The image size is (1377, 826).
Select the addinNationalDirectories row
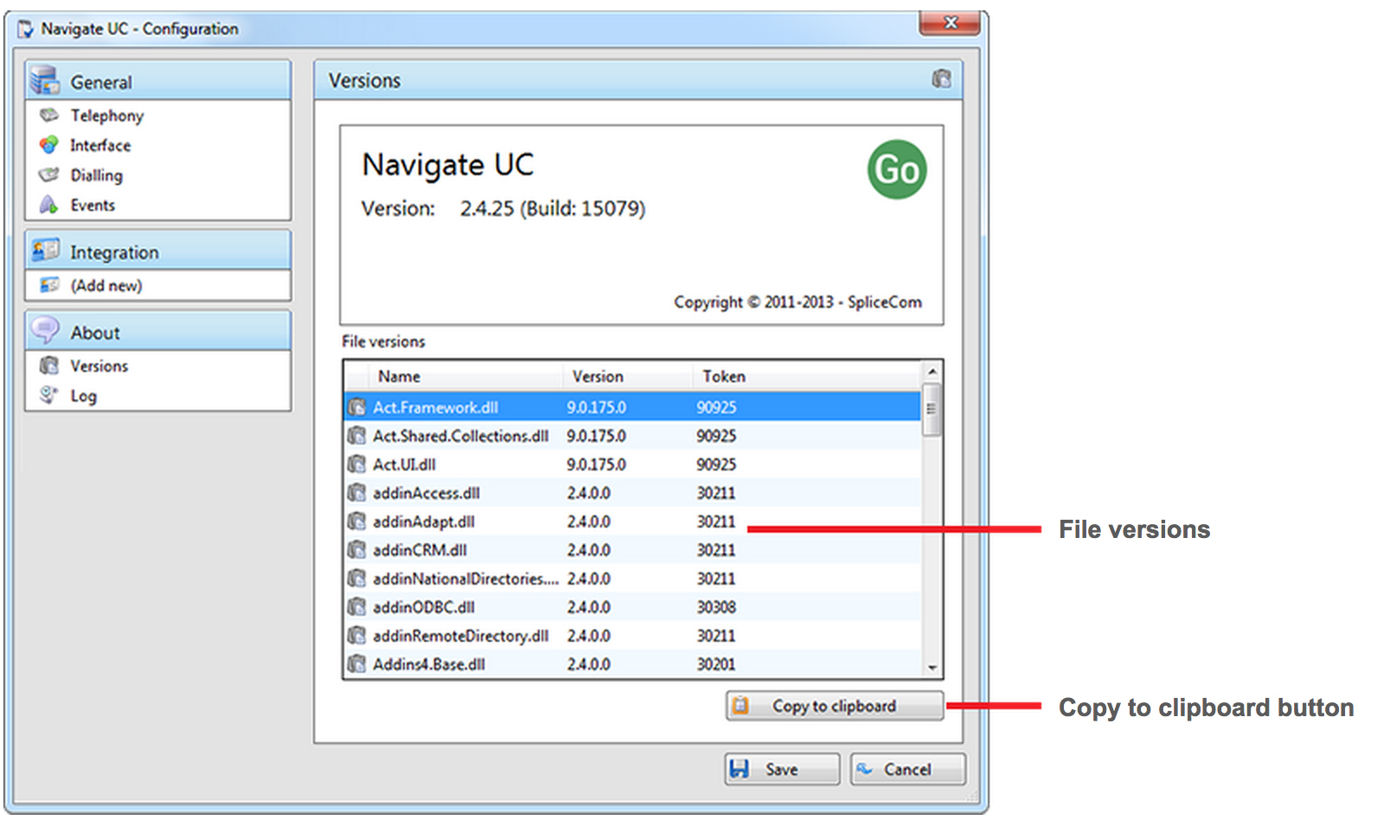(633, 579)
